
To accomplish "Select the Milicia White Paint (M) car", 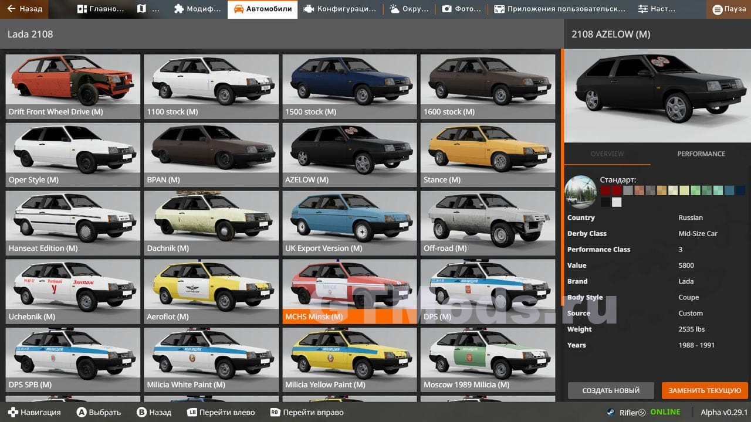I will 211,359.
